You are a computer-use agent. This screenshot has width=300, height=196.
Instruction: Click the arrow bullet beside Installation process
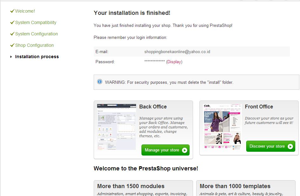tap(11, 57)
